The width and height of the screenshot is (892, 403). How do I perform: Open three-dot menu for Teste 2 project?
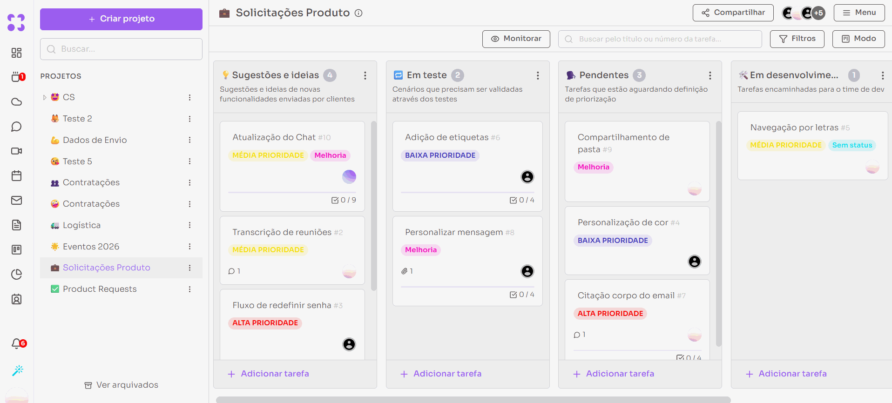tap(189, 119)
